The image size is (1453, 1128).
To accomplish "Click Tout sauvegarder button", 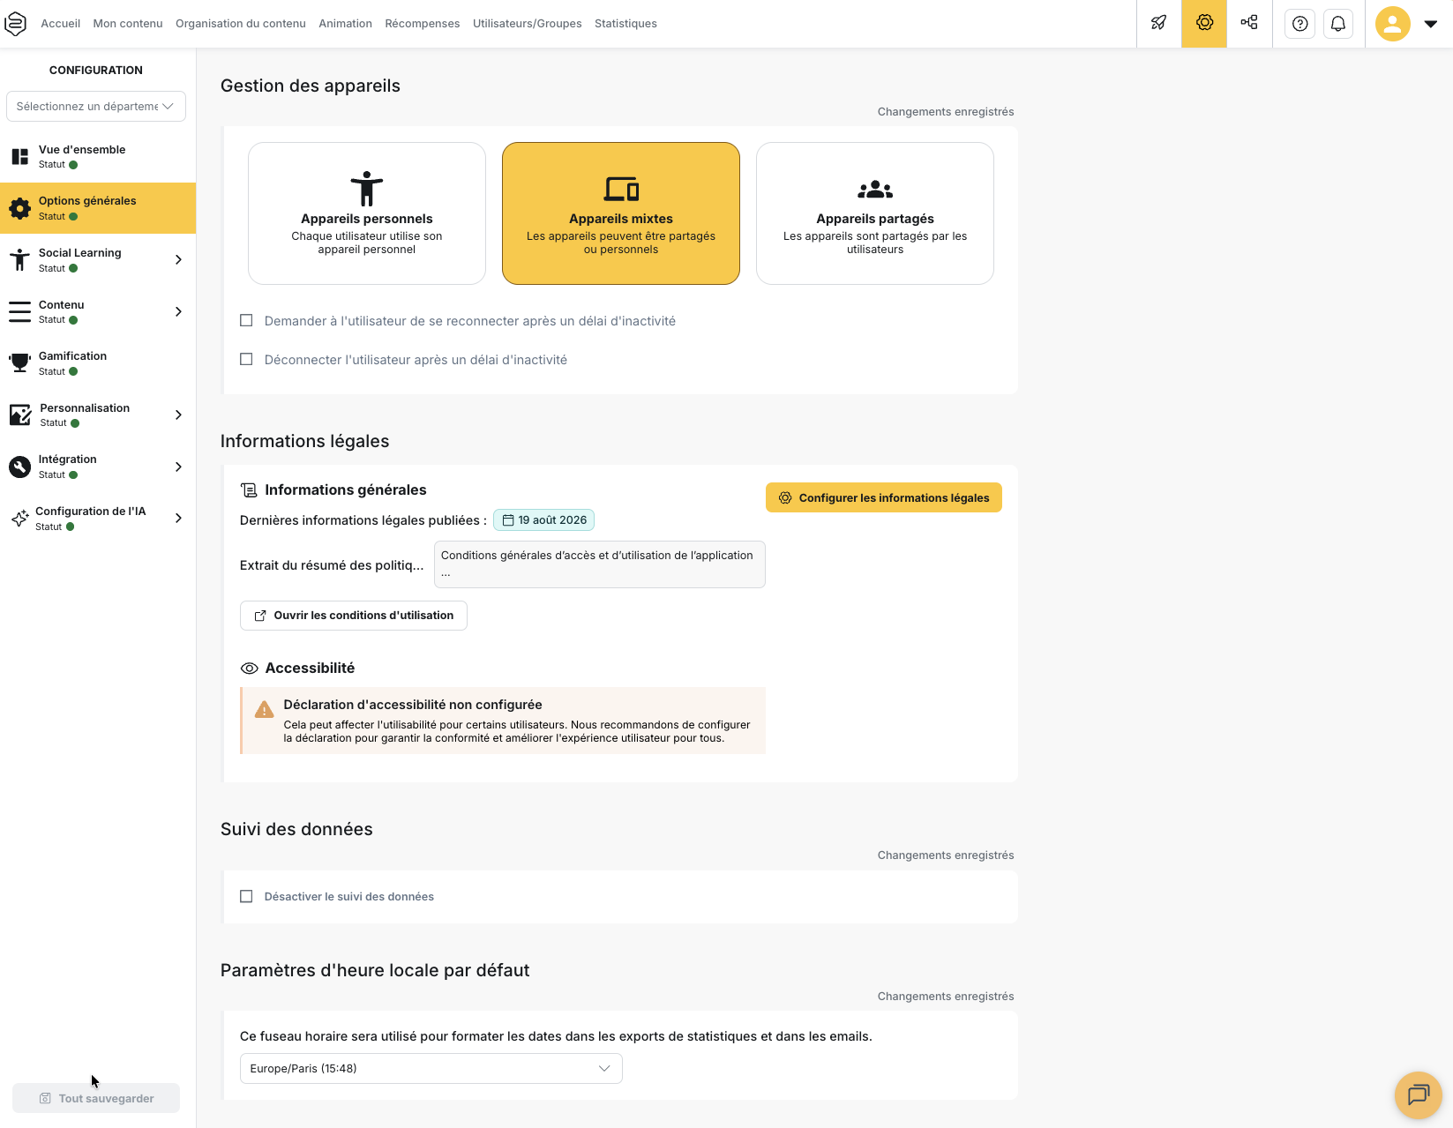I will pos(96,1098).
